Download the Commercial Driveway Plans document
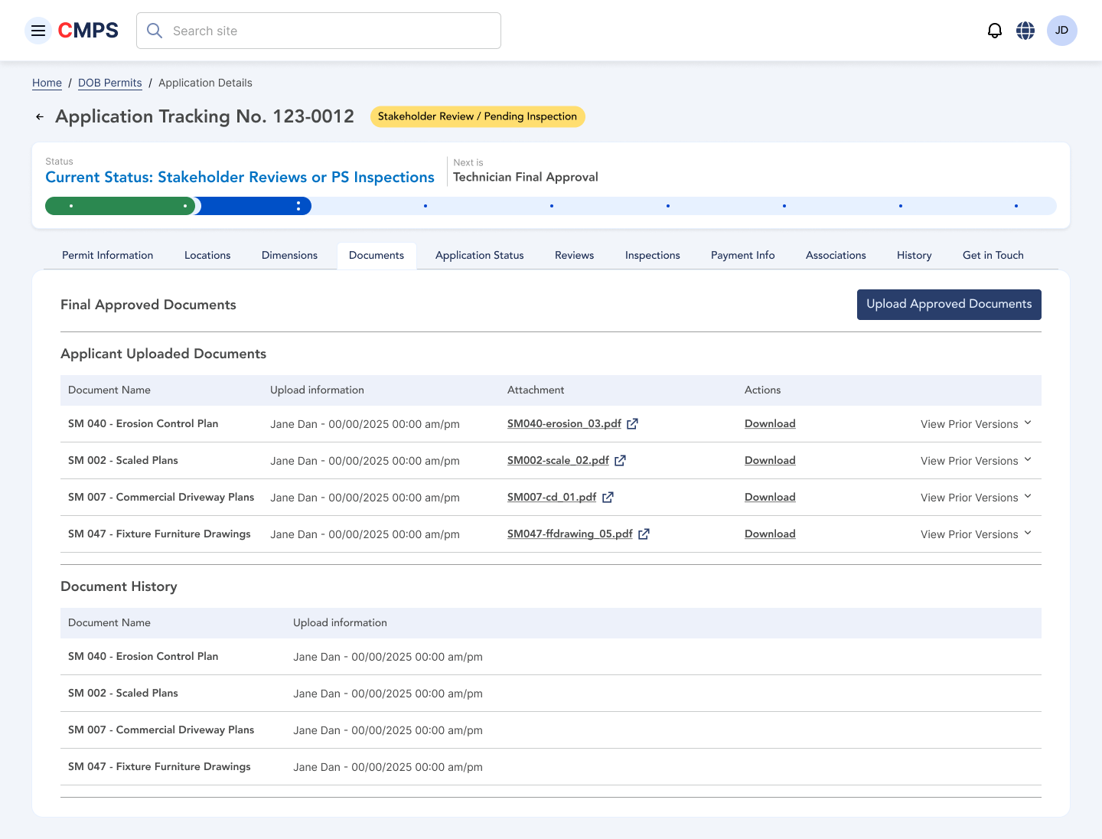Image resolution: width=1102 pixels, height=839 pixels. (x=770, y=498)
